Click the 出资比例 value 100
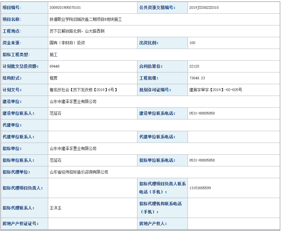282x231 pixels. pyautogui.click(x=192, y=43)
